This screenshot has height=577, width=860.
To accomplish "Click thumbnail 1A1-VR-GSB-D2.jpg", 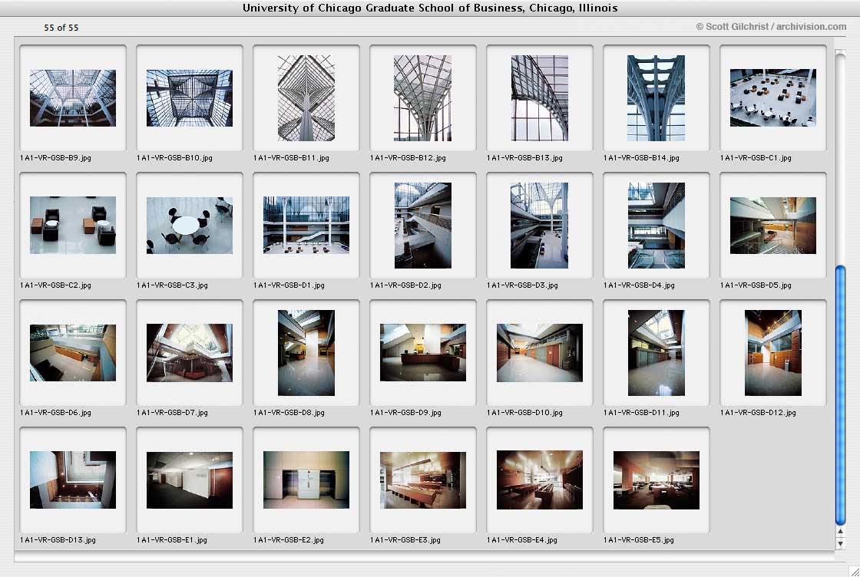I will click(423, 226).
